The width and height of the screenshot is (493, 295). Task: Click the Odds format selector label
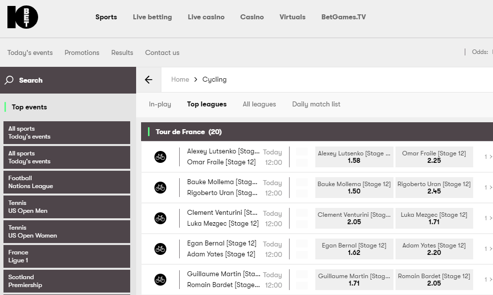click(x=480, y=52)
